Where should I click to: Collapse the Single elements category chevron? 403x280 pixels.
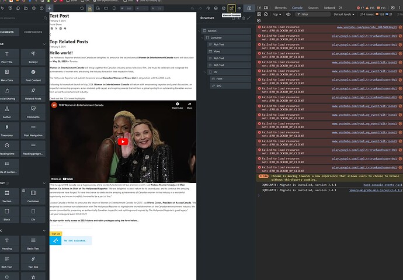[x=44, y=44]
